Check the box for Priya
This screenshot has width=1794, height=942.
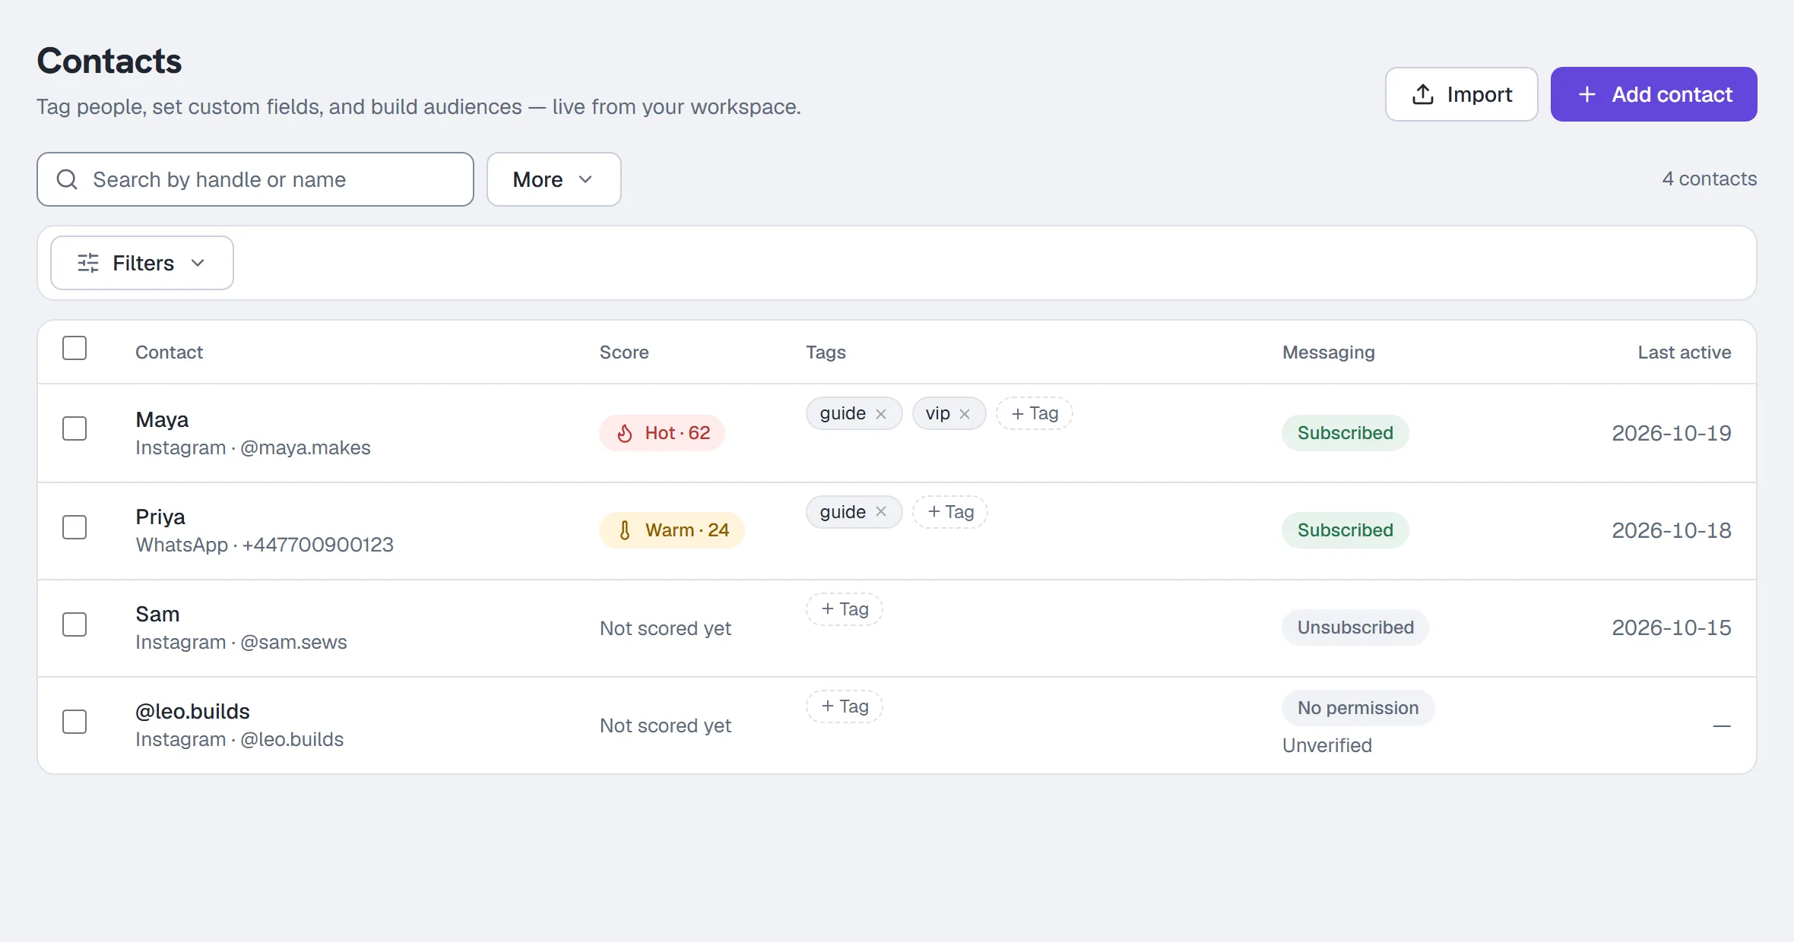(x=74, y=527)
